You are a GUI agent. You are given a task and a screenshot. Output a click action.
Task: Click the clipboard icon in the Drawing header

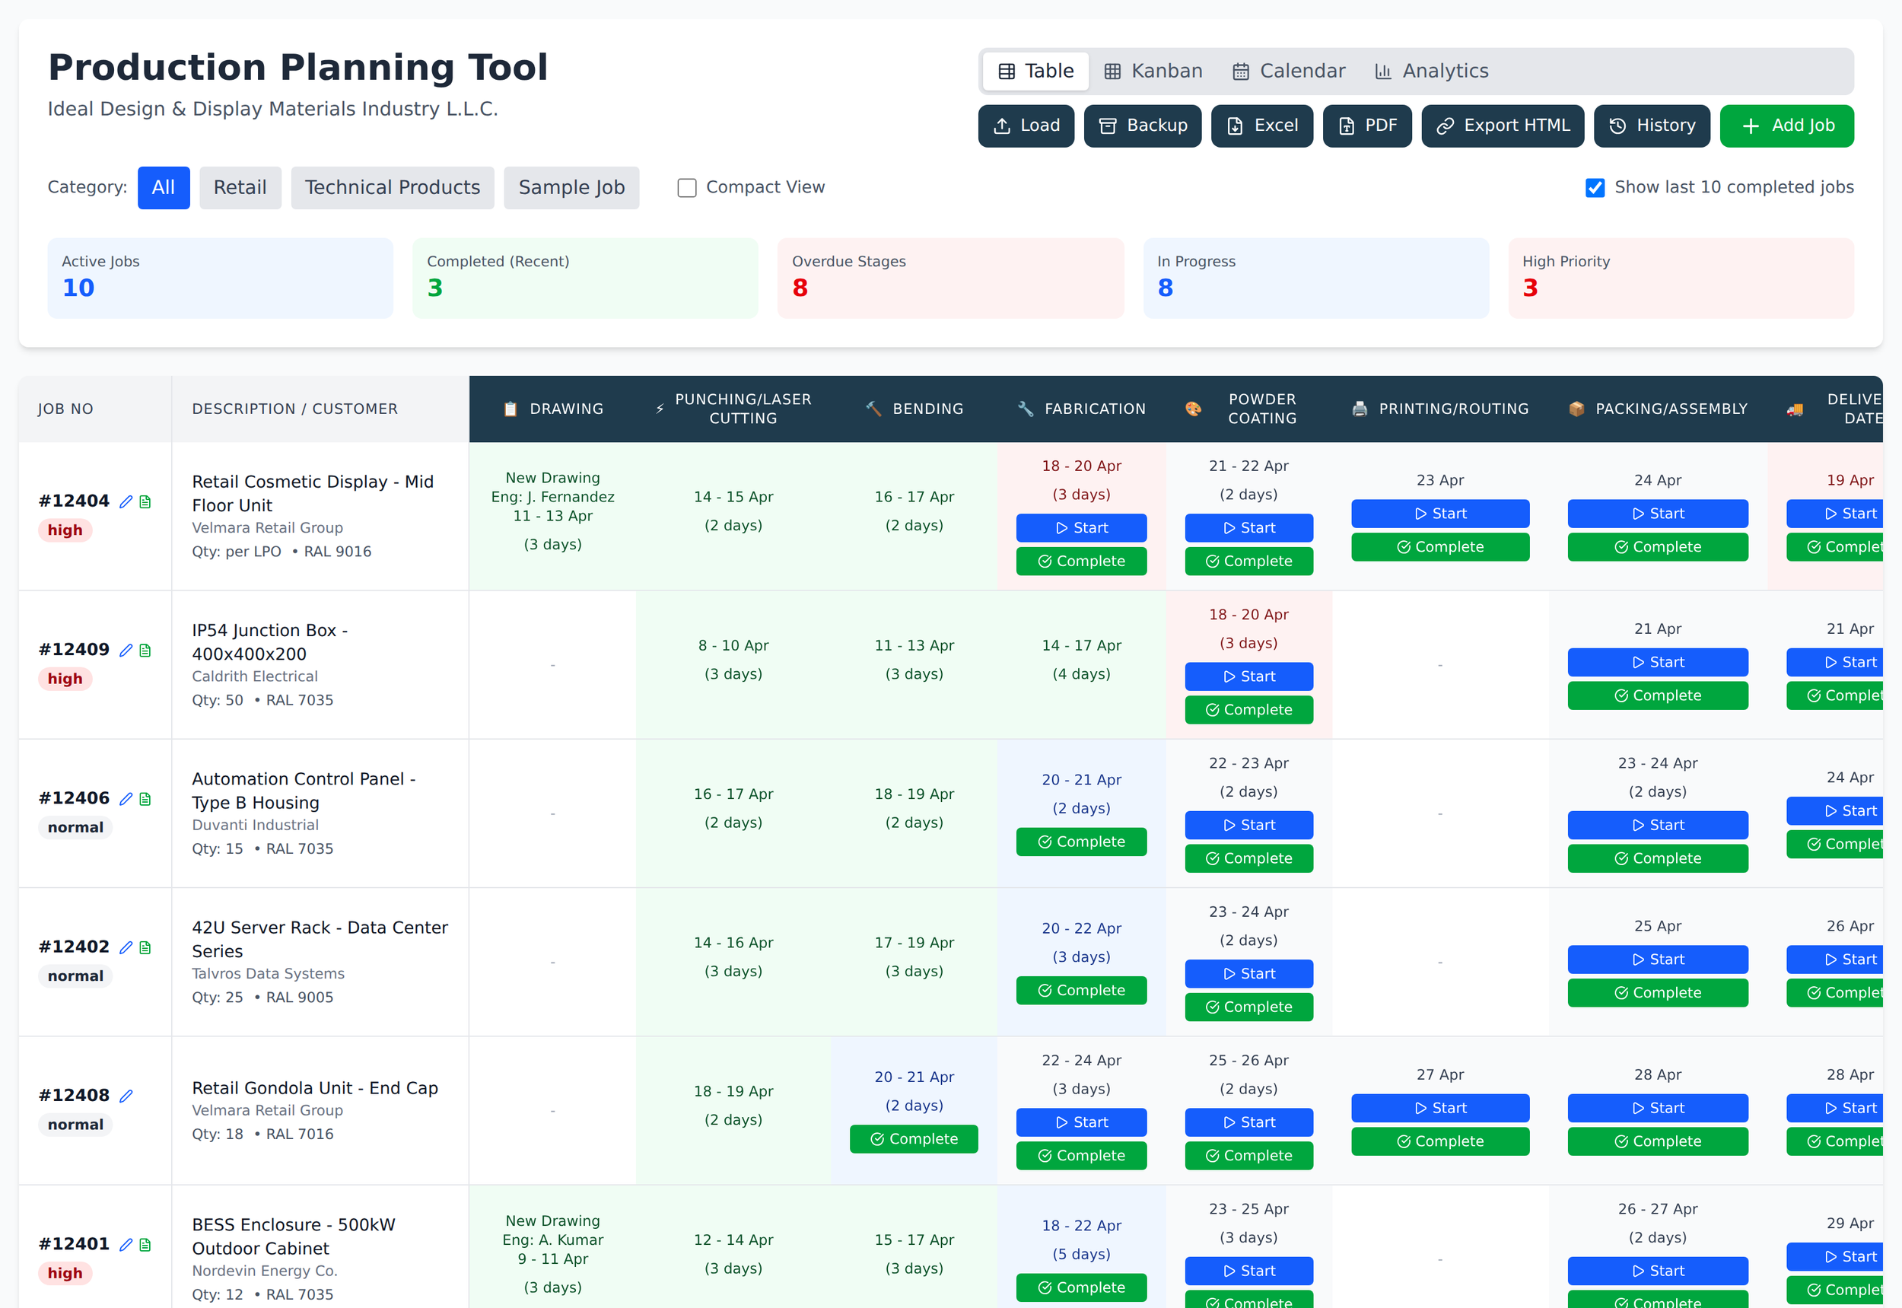pyautogui.click(x=510, y=408)
